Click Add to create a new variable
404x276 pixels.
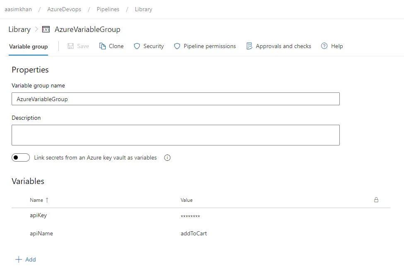click(26, 259)
